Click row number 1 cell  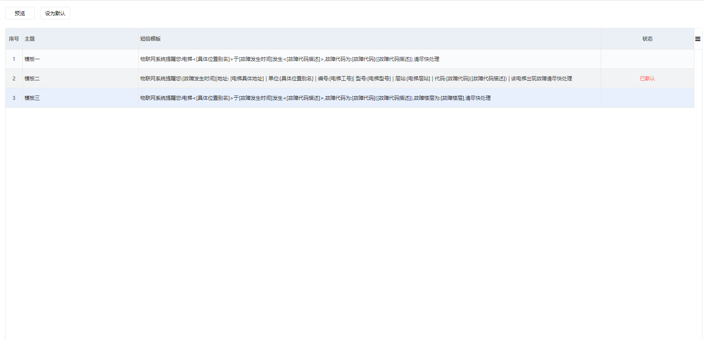(14, 59)
